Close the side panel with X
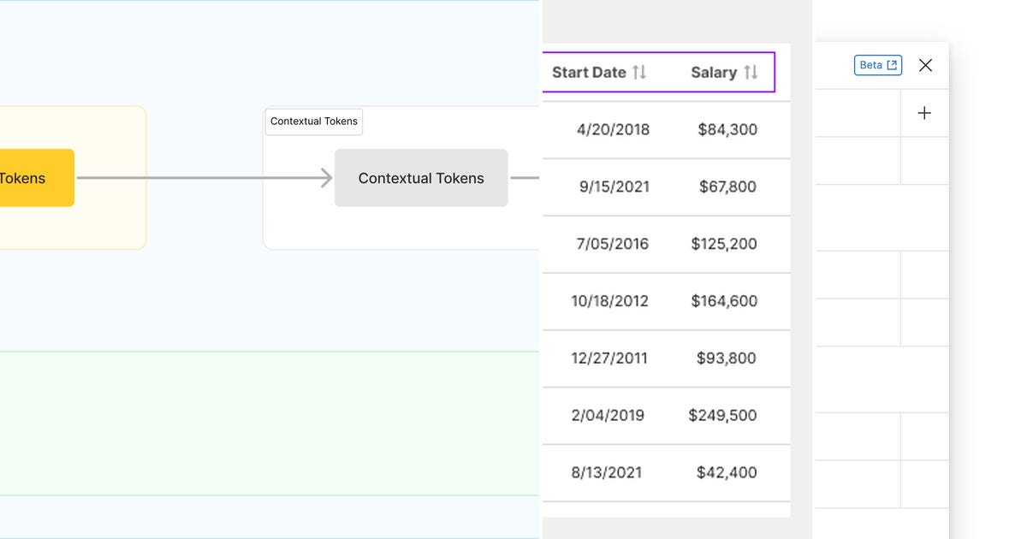1027x539 pixels. [925, 65]
